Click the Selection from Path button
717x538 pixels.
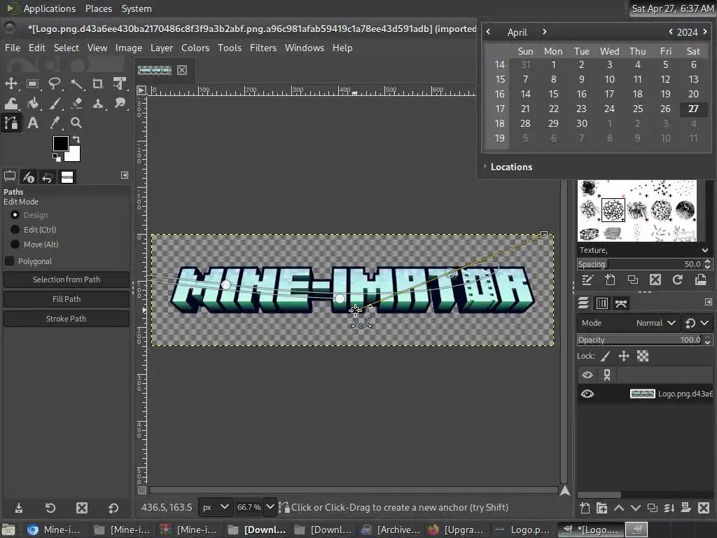(67, 280)
